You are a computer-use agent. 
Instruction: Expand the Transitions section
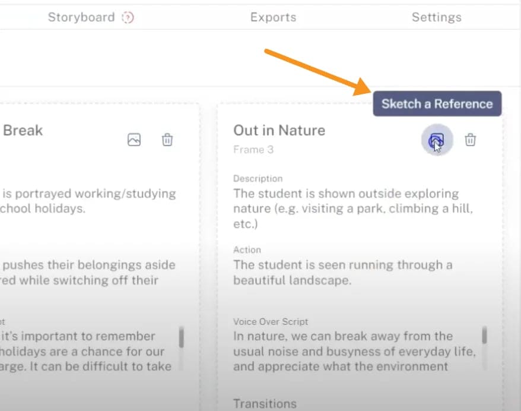265,403
